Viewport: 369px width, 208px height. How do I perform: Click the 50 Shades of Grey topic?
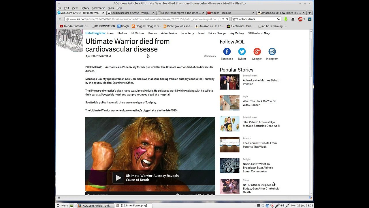point(259,33)
